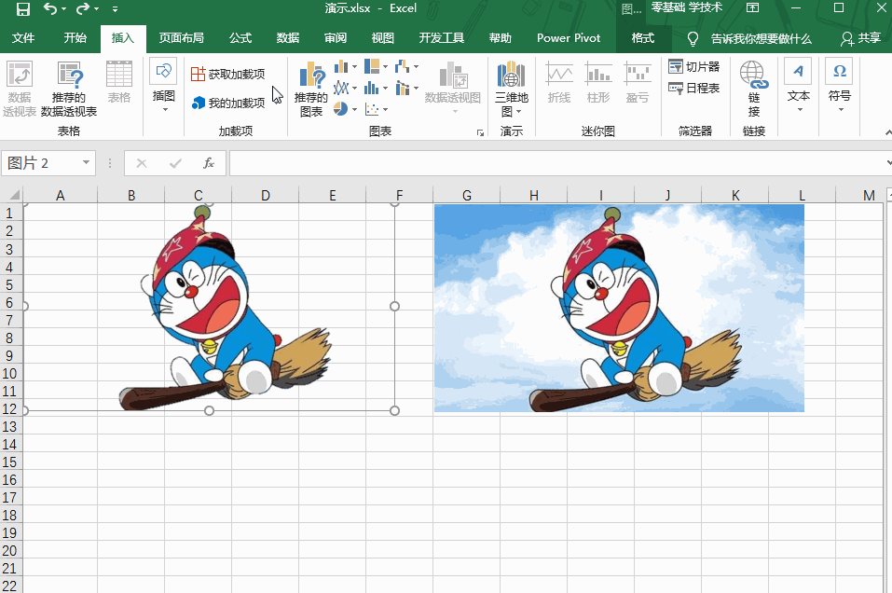Click the insert function fx button
The image size is (892, 593).
209,163
